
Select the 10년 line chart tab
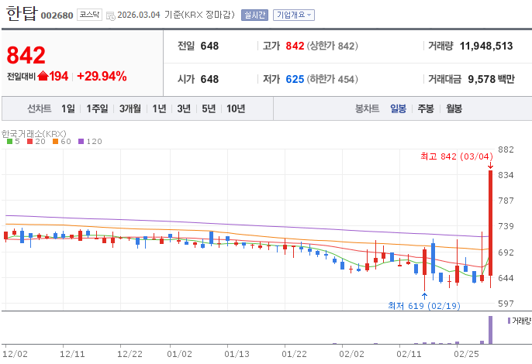(x=236, y=108)
